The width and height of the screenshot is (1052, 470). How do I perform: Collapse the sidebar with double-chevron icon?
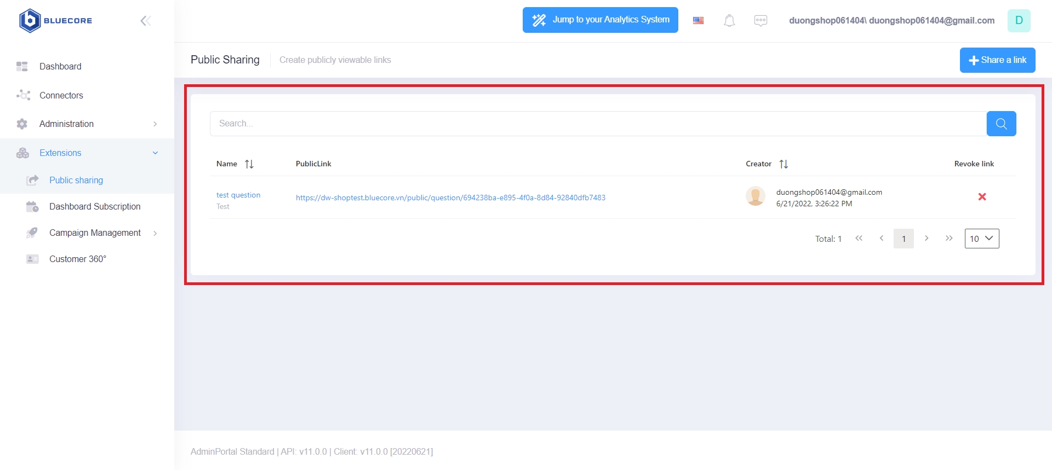145,21
